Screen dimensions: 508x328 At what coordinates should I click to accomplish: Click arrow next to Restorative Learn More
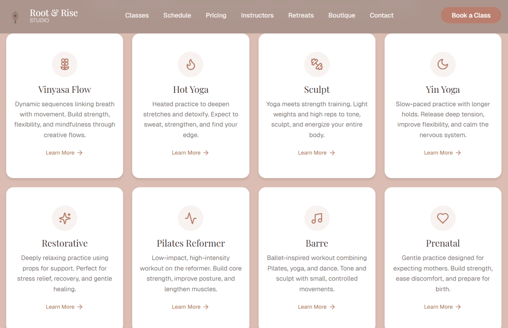tap(80, 307)
